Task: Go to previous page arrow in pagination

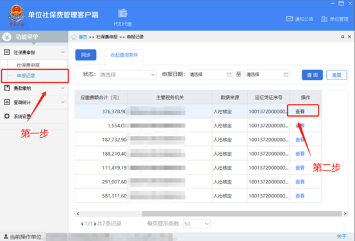Action: click(x=82, y=224)
